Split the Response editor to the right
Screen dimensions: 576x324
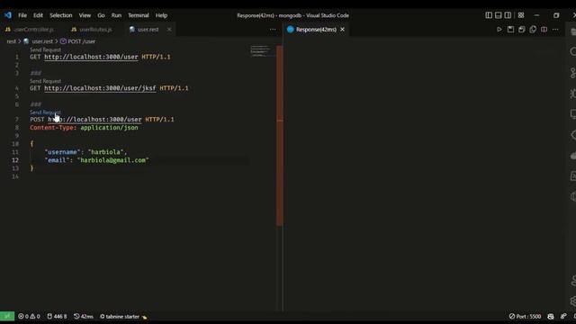(544, 30)
